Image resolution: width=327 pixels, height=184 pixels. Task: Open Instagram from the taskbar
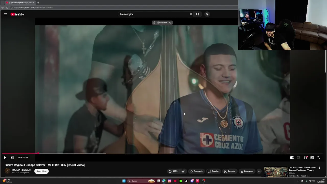(169, 181)
